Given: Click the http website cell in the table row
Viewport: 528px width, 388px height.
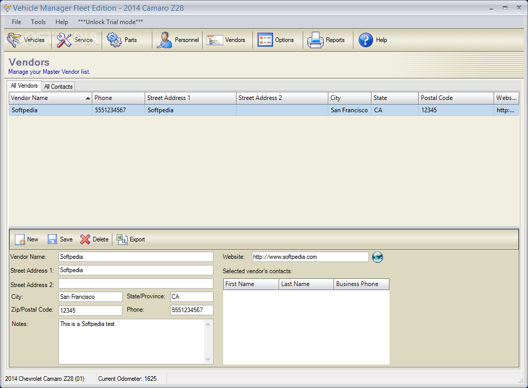Looking at the screenshot, I should pos(506,110).
